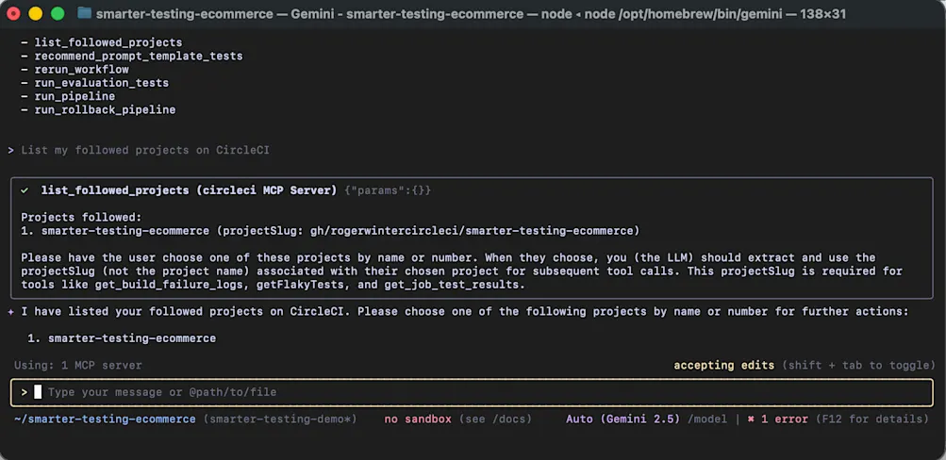The image size is (946, 460).
Task: Click the window title text
Action: pos(471,14)
